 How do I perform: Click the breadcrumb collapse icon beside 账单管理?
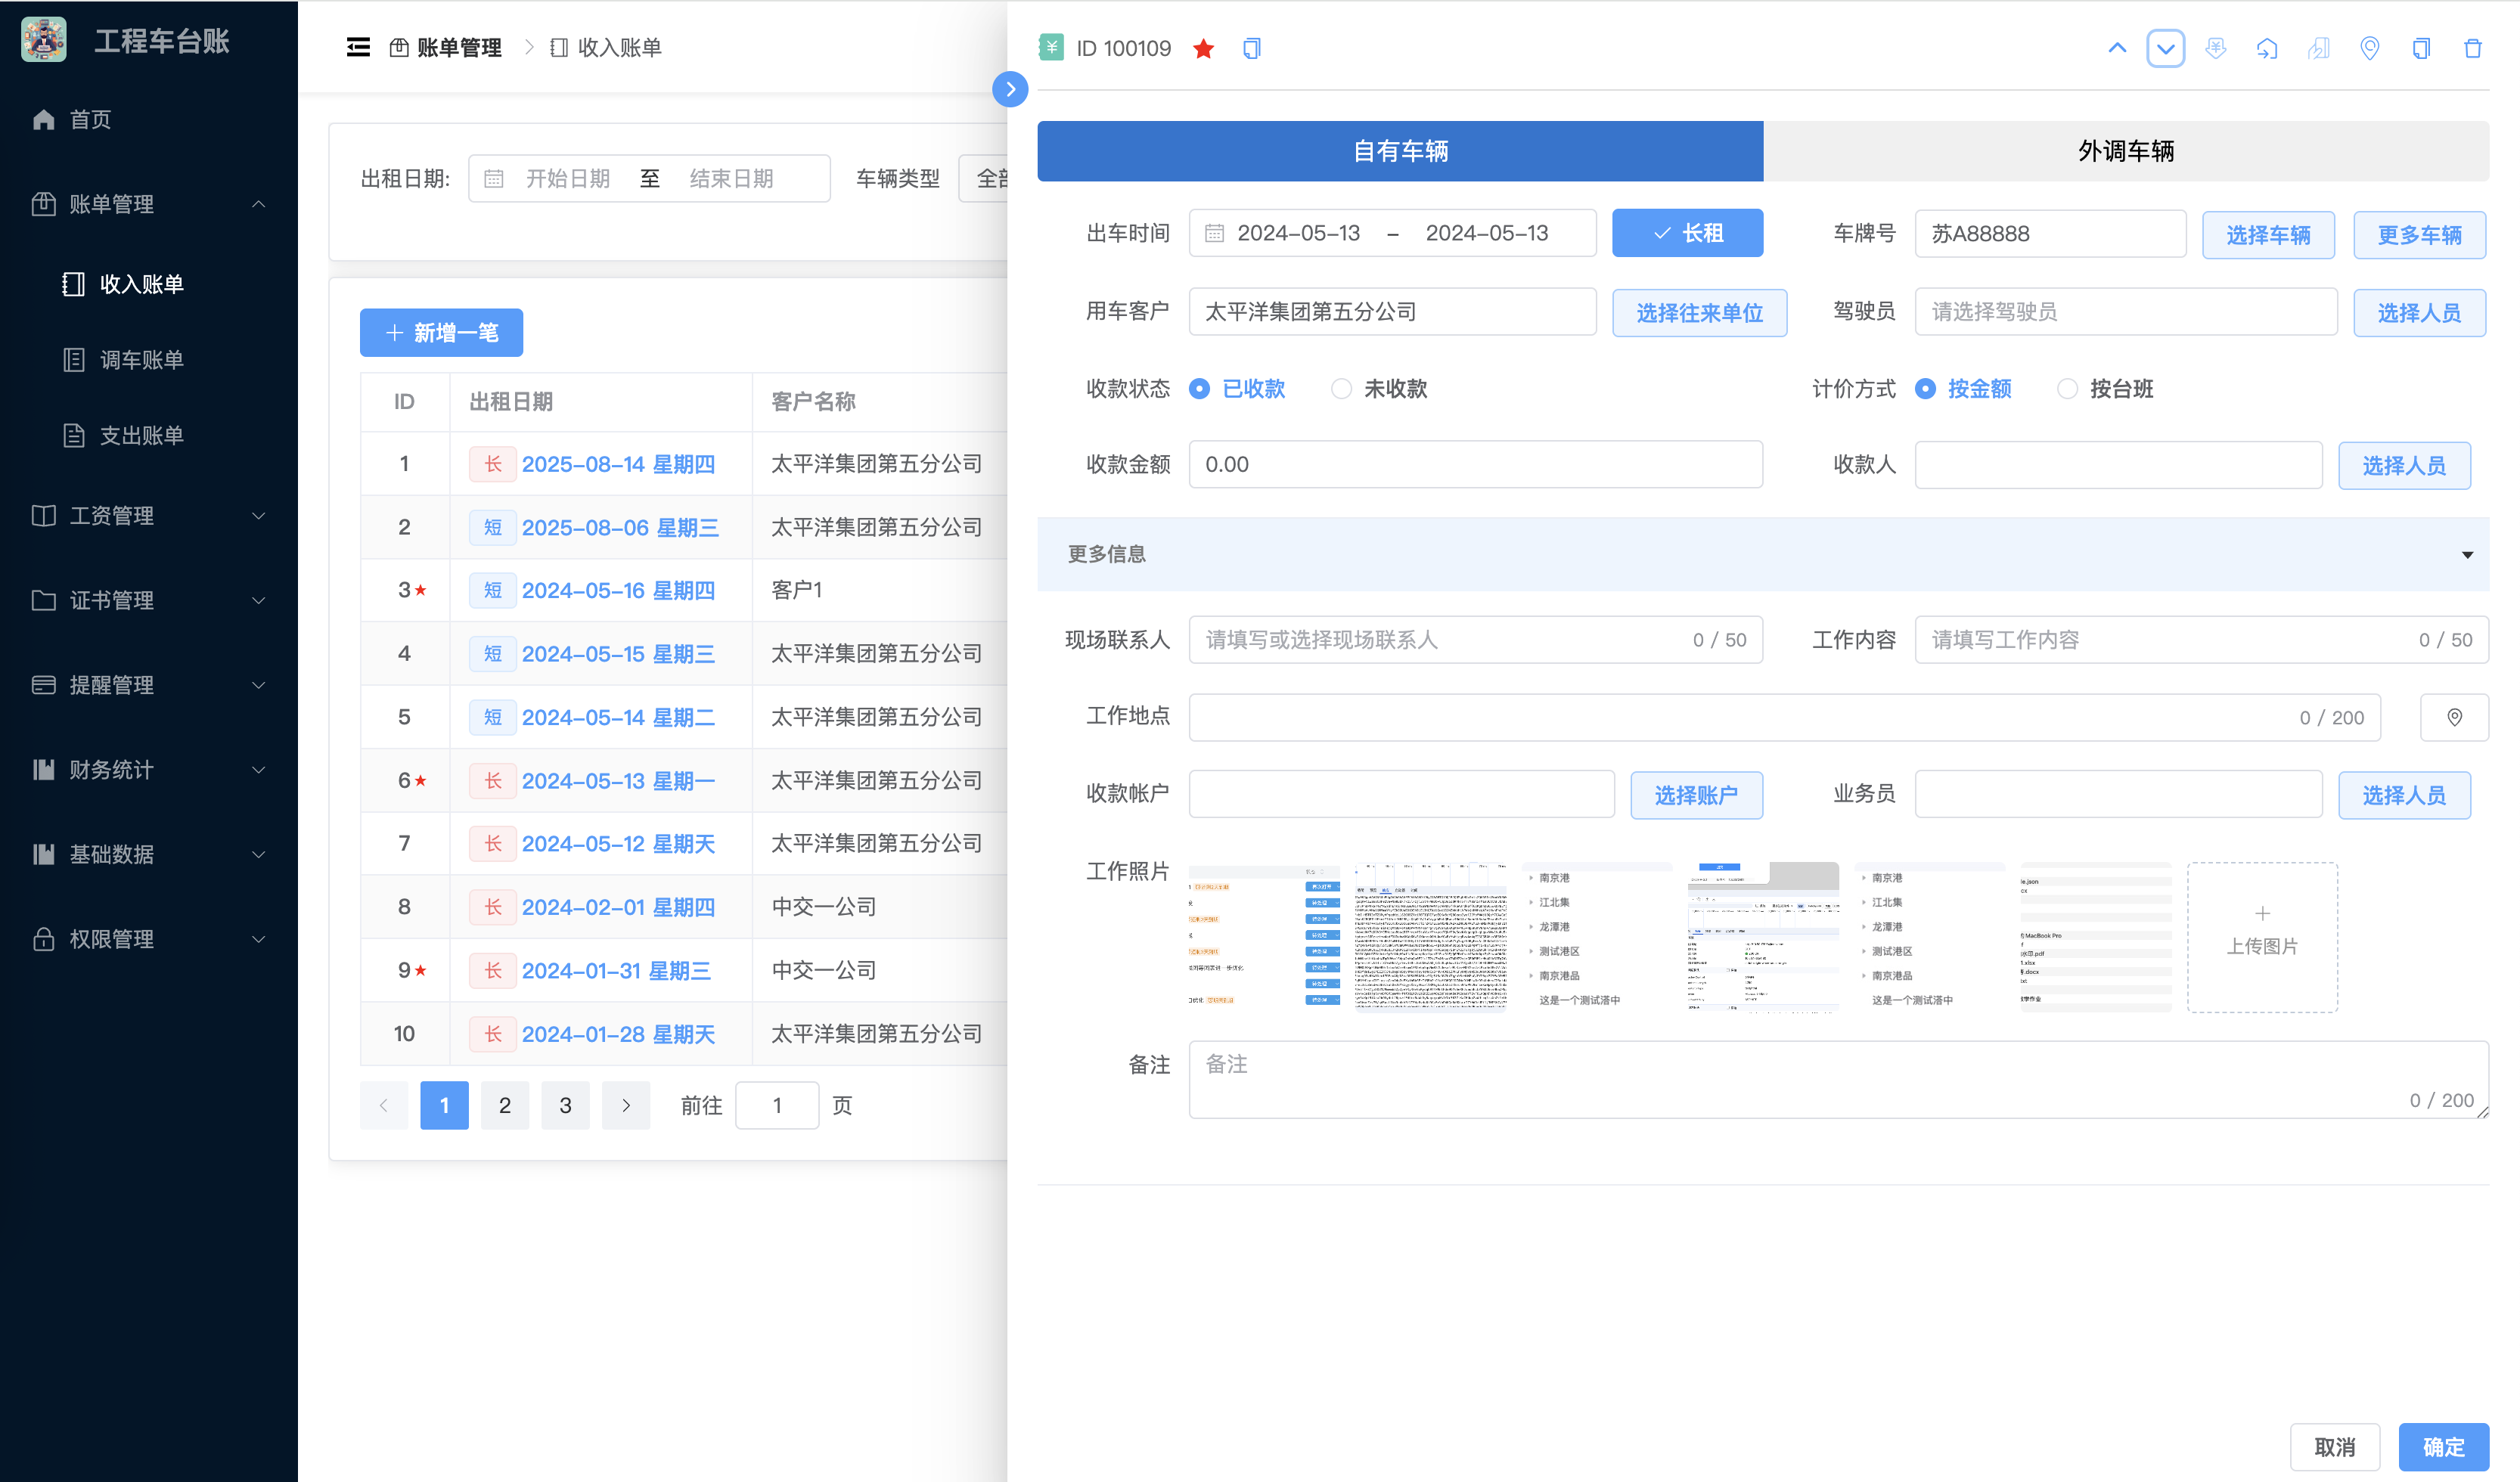[x=359, y=47]
